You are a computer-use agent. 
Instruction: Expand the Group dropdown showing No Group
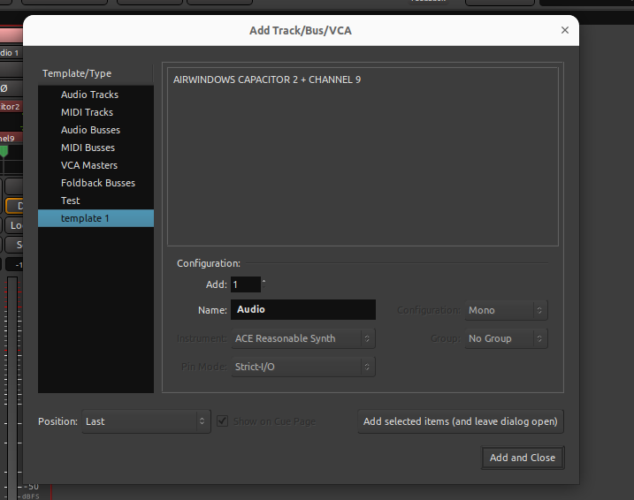pyautogui.click(x=506, y=338)
